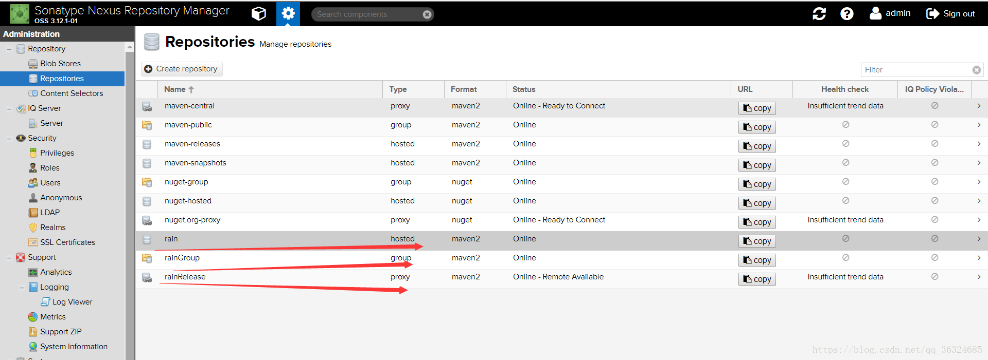Open Realms settings
The width and height of the screenshot is (988, 360).
pos(52,228)
